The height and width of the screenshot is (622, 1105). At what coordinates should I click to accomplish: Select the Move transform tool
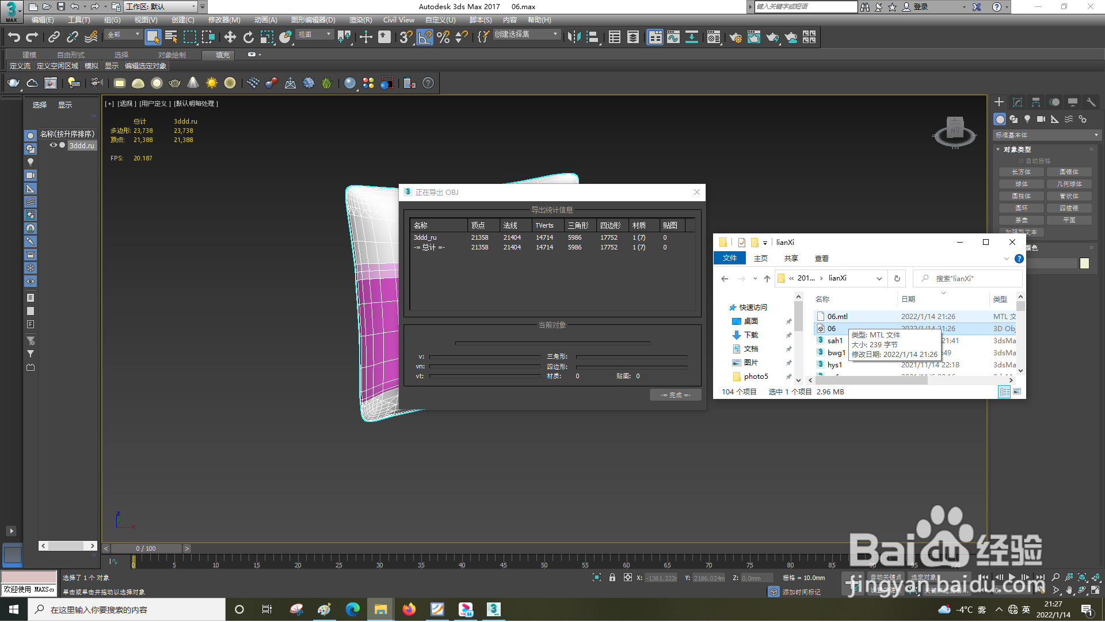pyautogui.click(x=230, y=37)
